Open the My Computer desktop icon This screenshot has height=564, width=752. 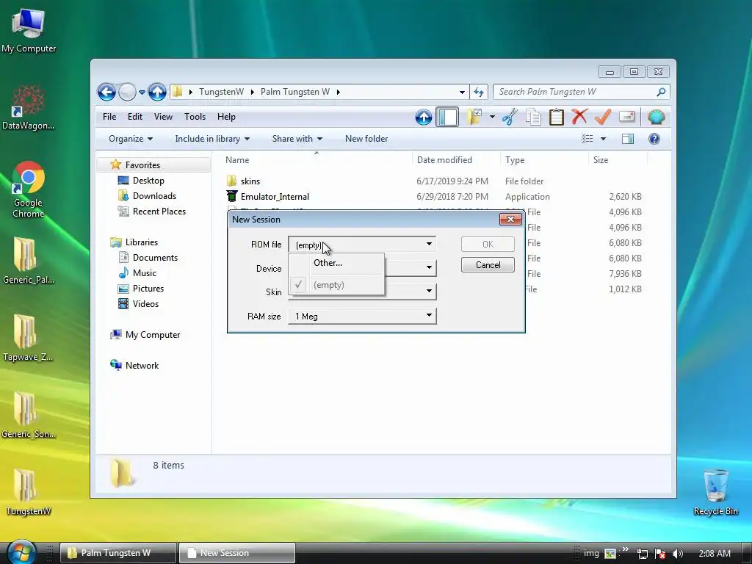click(29, 30)
